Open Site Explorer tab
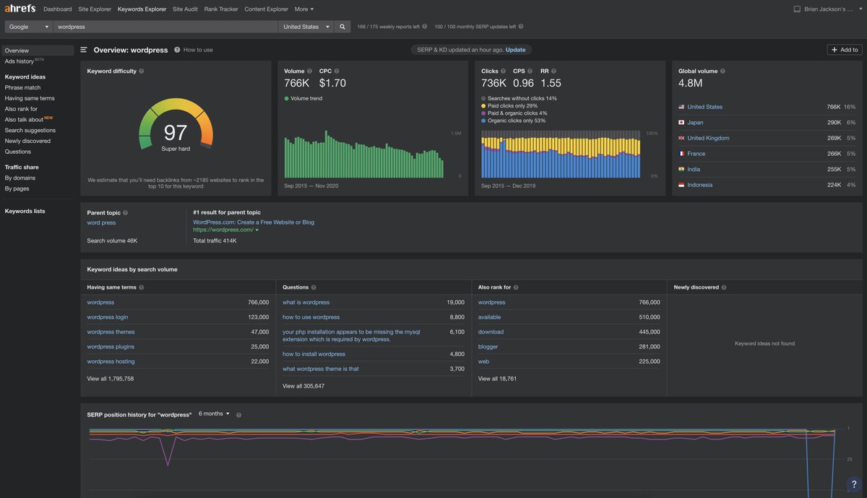 (x=95, y=9)
